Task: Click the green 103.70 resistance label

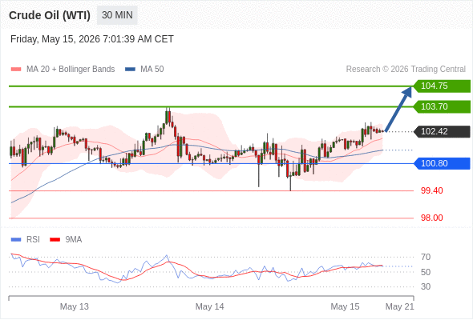Action: (442, 107)
